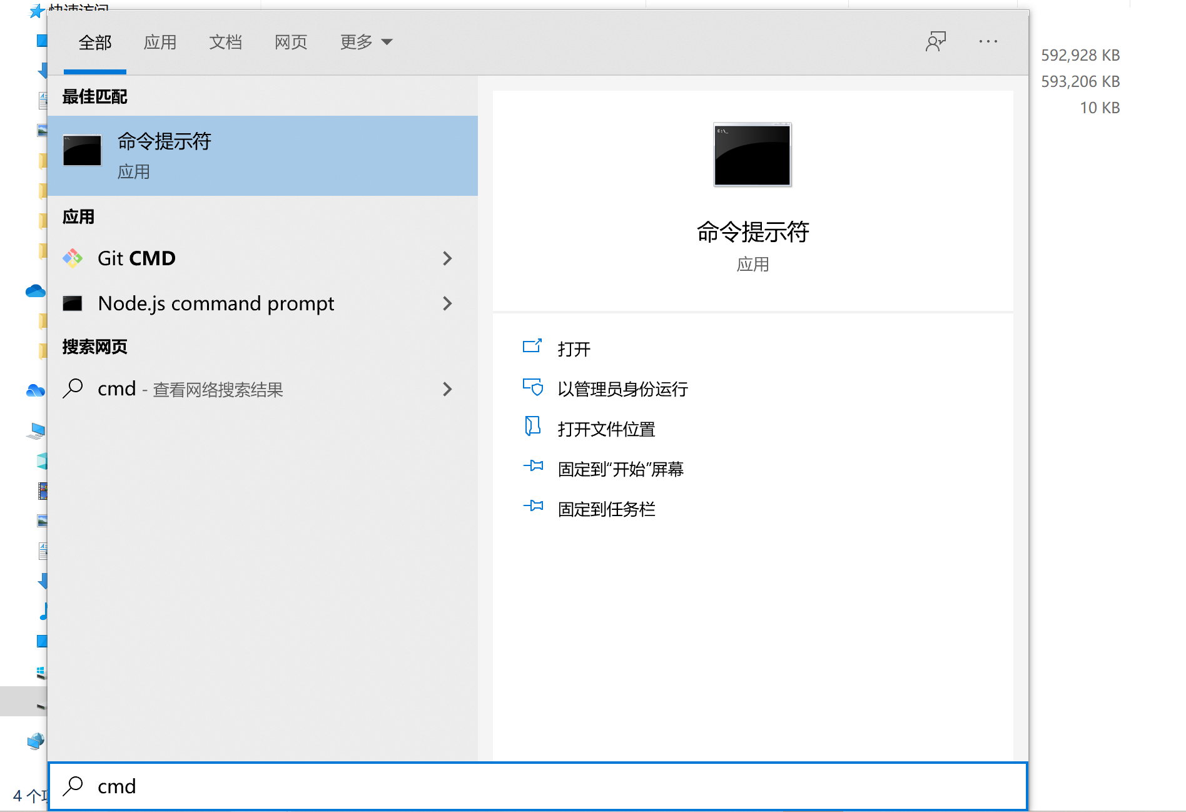Click the 网络 globe icon in Explorer sidebar
The height and width of the screenshot is (812, 1186).
tap(36, 741)
